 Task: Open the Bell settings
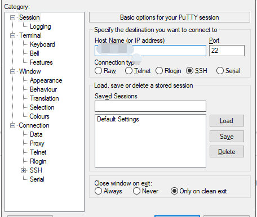pos(34,53)
